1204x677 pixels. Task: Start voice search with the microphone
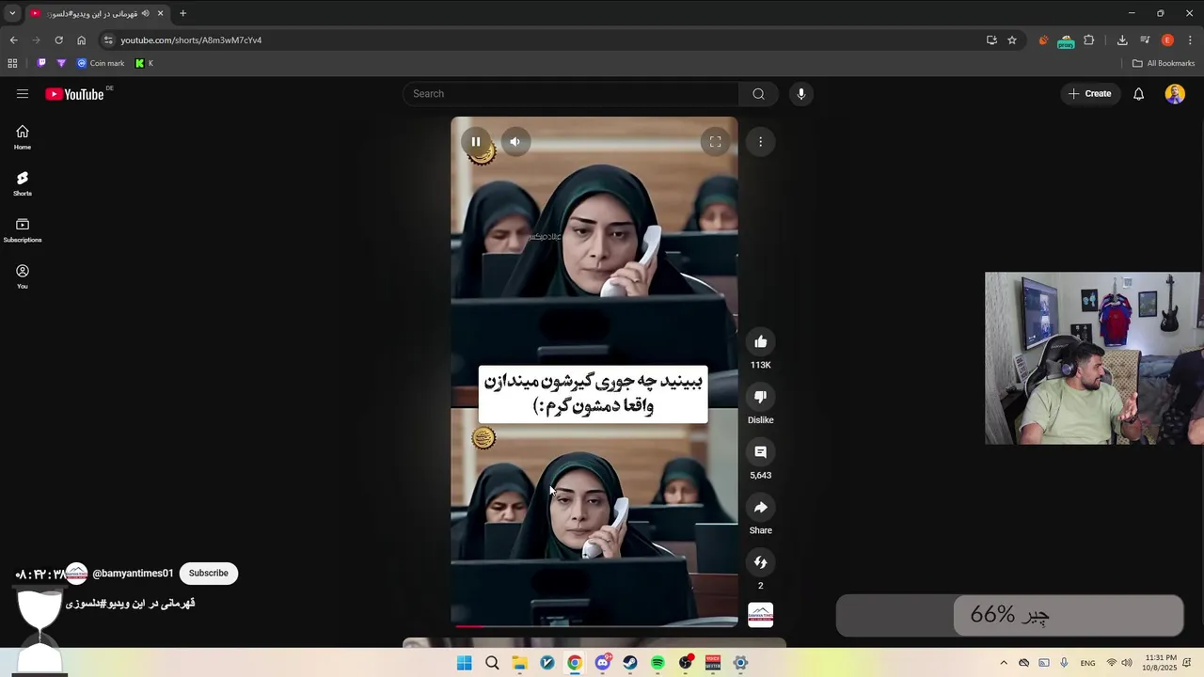pos(800,94)
